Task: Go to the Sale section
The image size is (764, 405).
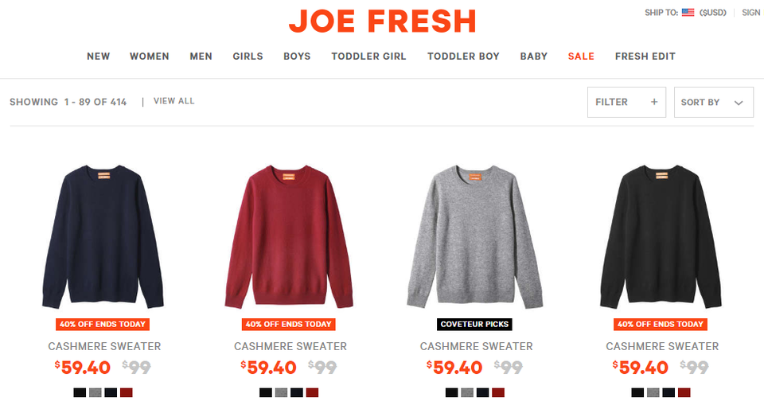Action: [x=581, y=56]
